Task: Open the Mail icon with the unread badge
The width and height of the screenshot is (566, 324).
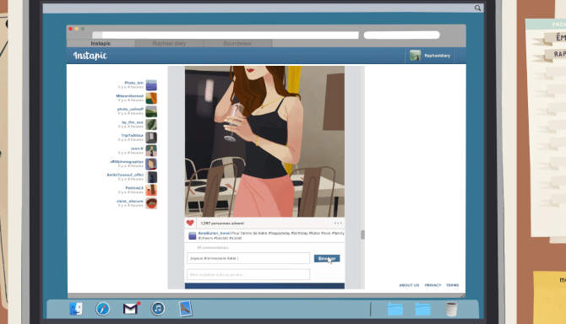Action: (x=131, y=309)
